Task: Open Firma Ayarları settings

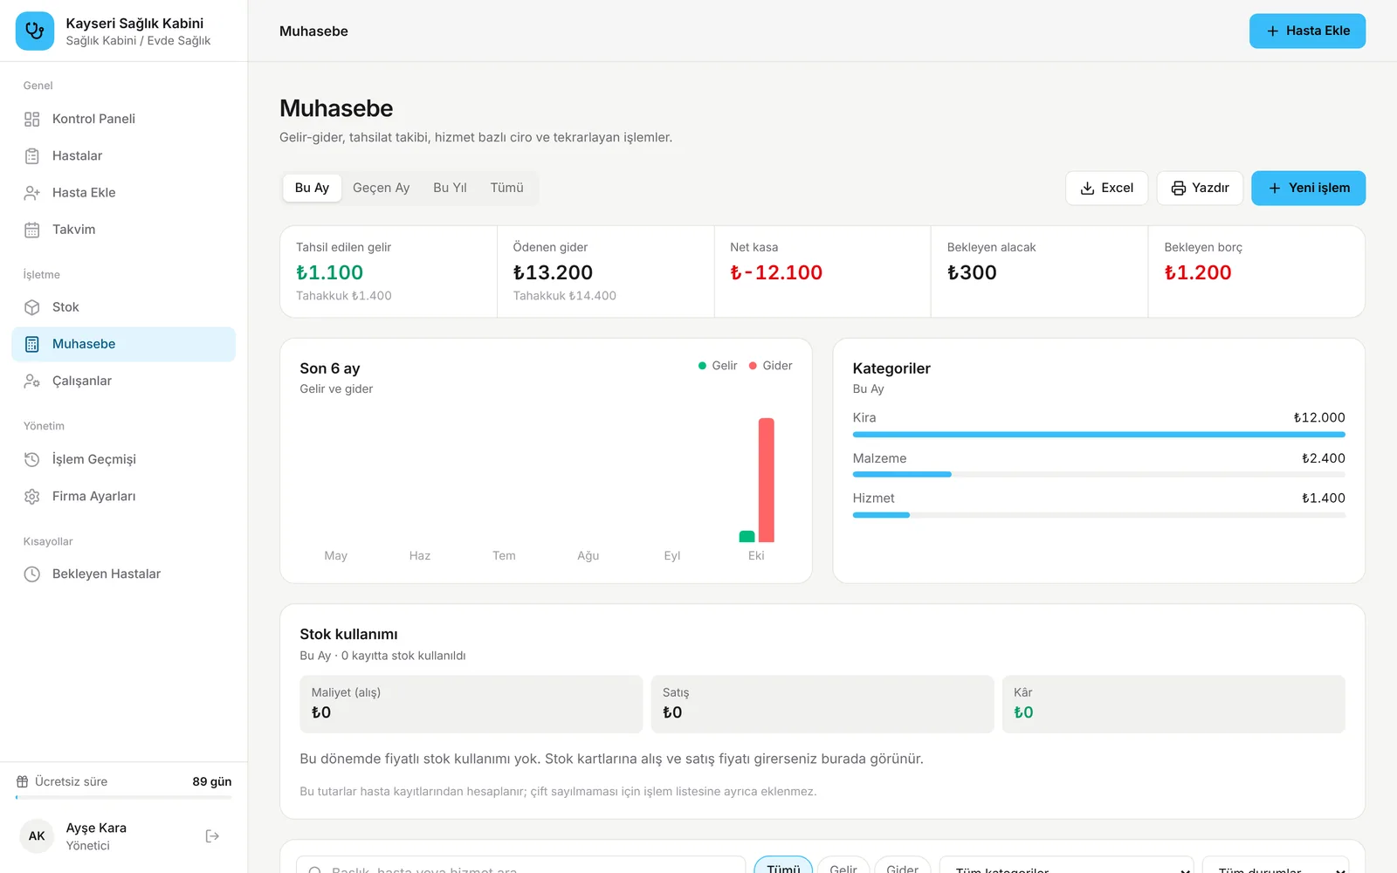Action: (x=123, y=496)
